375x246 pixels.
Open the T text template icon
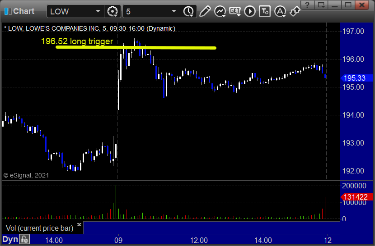[x=265, y=11]
